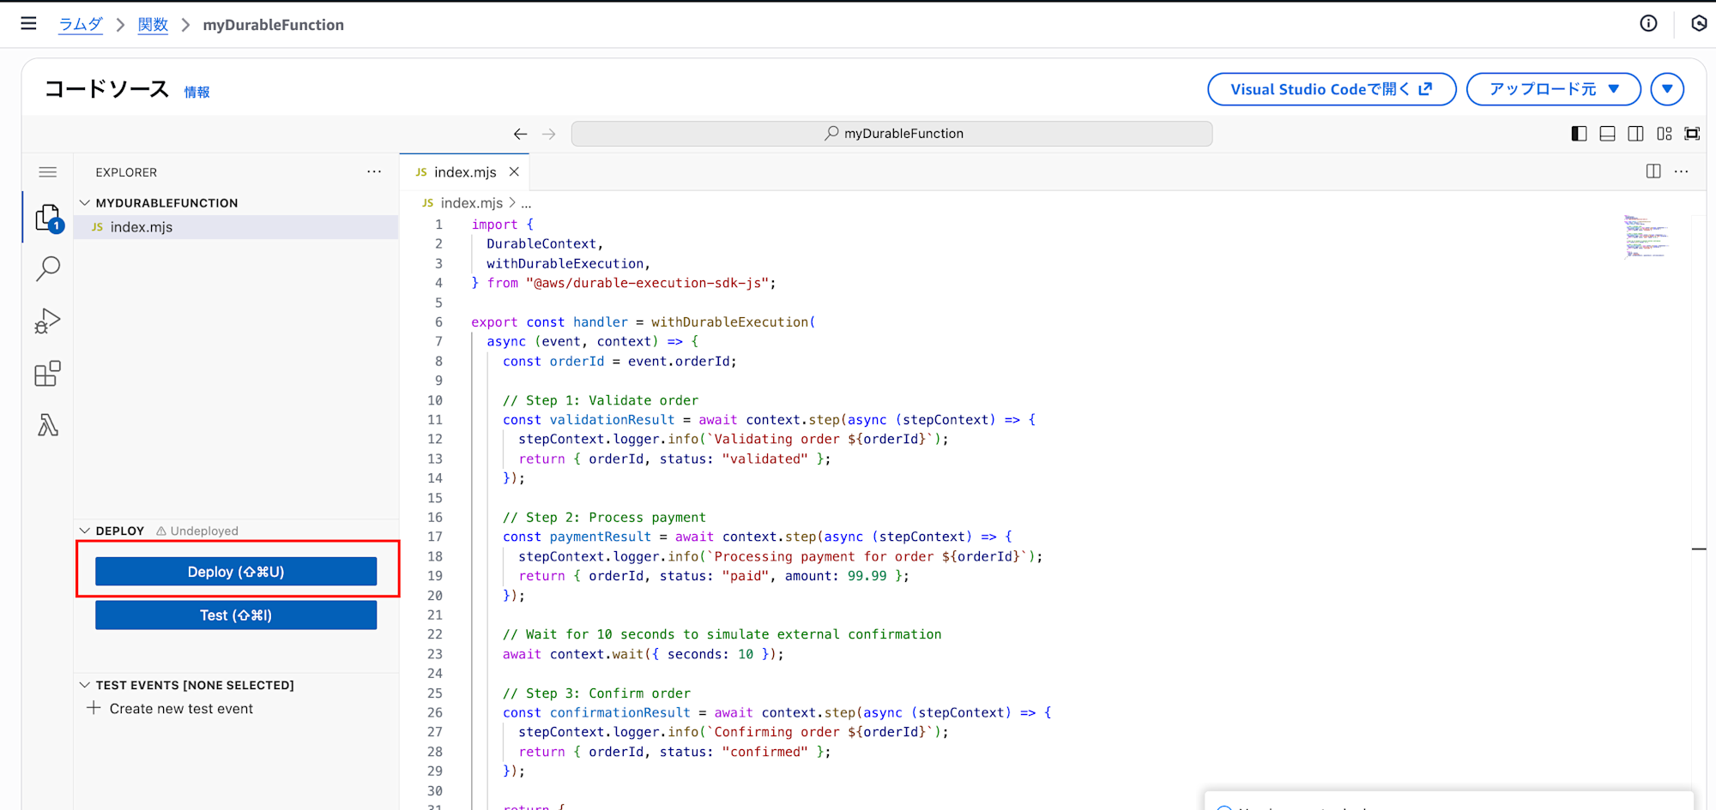The image size is (1716, 810).
Task: Toggle the secondary side bar visibility
Action: (x=1635, y=134)
